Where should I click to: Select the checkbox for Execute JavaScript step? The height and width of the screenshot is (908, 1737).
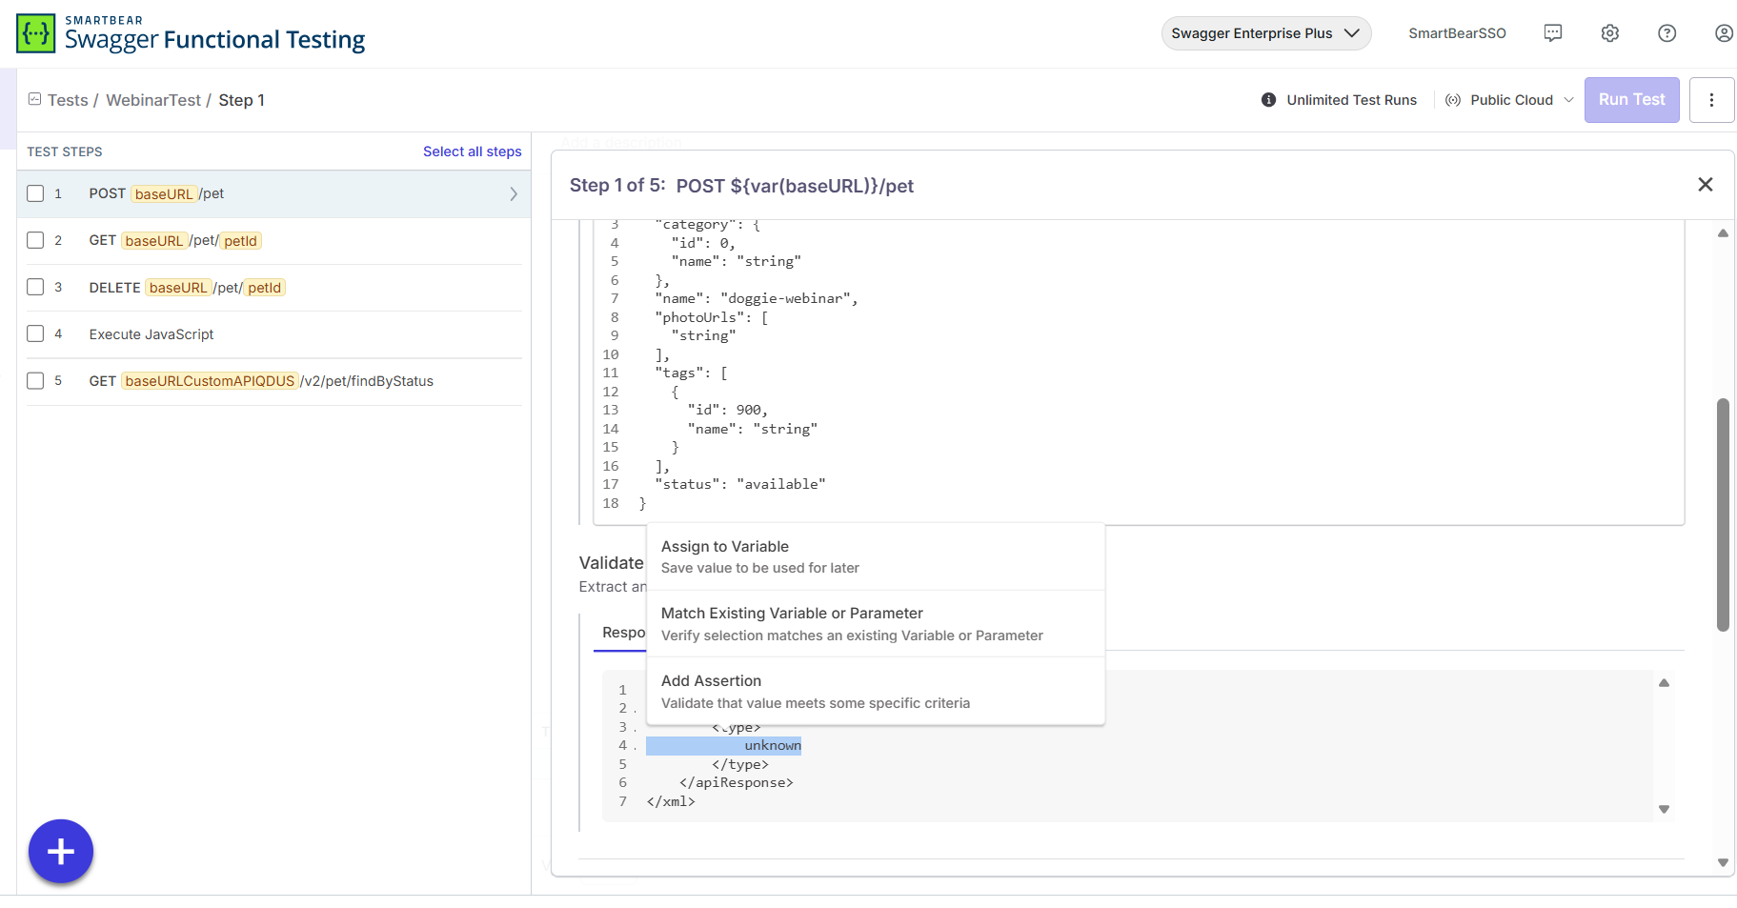click(35, 333)
